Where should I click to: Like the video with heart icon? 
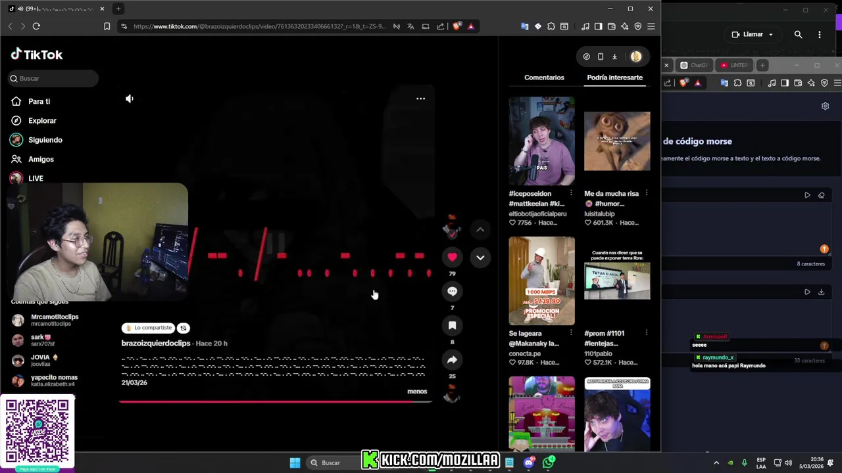click(452, 257)
